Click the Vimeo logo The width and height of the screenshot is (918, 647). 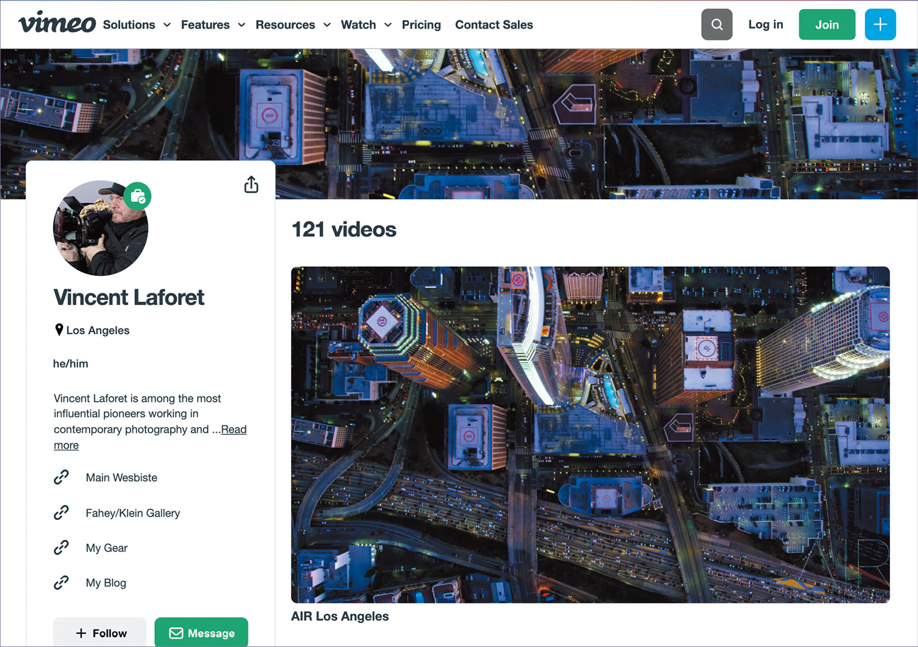click(x=57, y=23)
